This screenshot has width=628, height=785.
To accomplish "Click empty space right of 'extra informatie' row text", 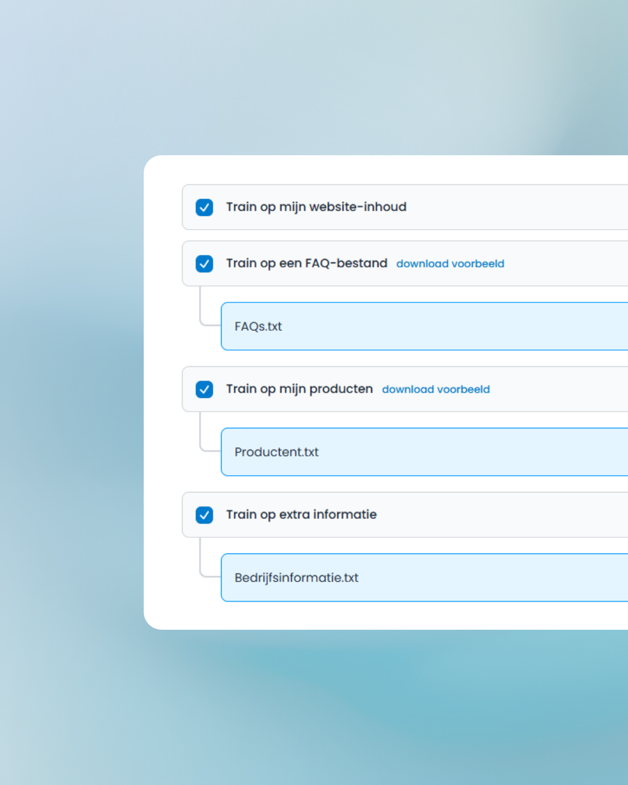I will (500, 515).
